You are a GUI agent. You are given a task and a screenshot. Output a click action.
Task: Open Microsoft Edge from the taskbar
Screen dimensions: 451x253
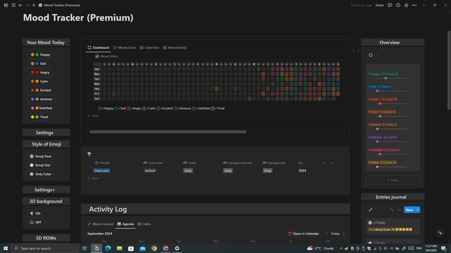108,248
